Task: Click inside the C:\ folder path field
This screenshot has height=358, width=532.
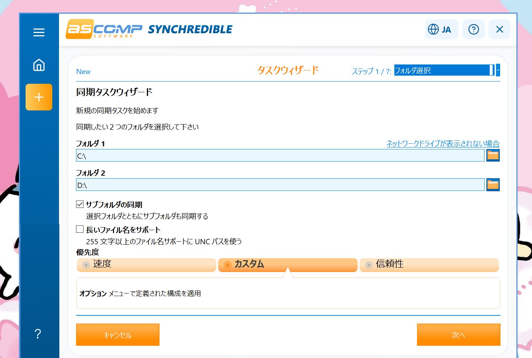Action: tap(278, 155)
